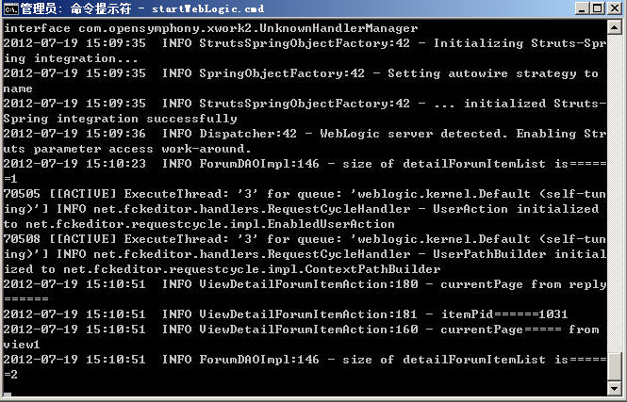627x402 pixels.
Task: Click the itemPid======1031 log line
Action: (286, 314)
